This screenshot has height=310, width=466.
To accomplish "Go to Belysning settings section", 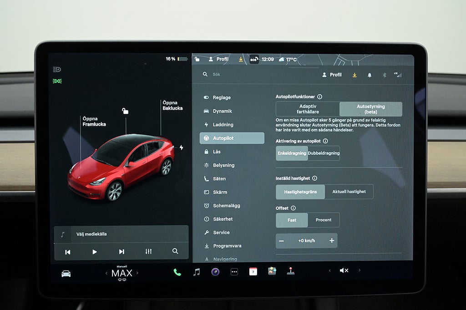I will point(223,165).
